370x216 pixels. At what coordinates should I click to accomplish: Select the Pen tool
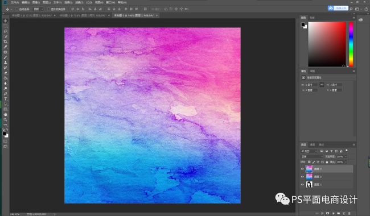[6, 94]
